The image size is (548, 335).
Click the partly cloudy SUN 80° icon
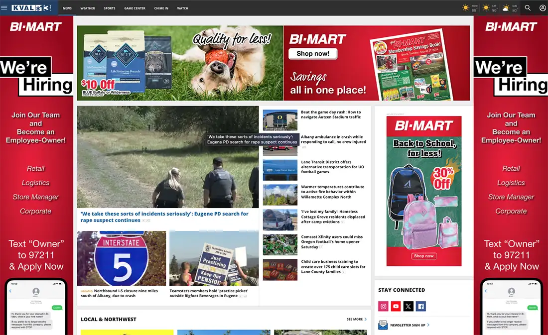[x=506, y=8]
